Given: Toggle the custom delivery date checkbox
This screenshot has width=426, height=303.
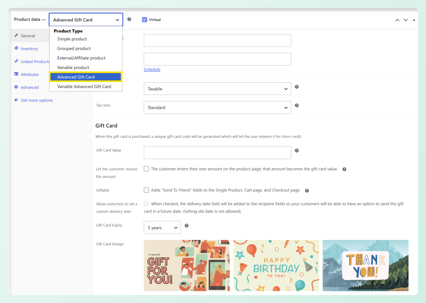Looking at the screenshot, I should (x=146, y=203).
